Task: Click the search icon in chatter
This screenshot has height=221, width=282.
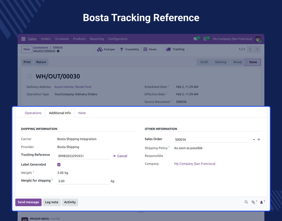Action: pyautogui.click(x=246, y=202)
